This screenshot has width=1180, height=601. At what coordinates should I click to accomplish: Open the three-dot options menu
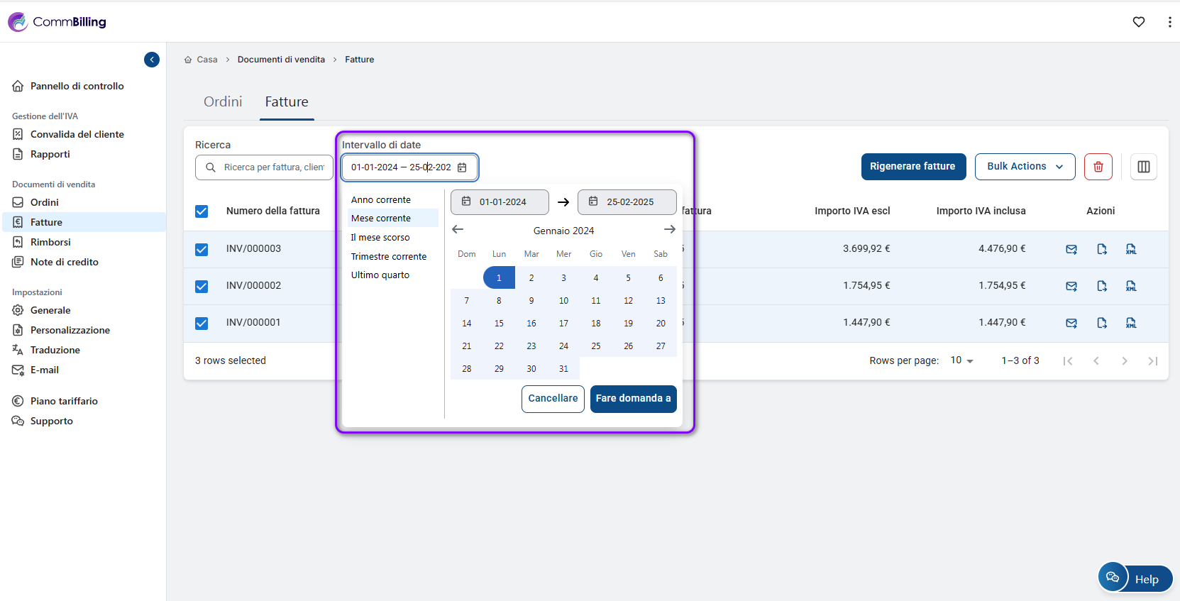(1169, 22)
